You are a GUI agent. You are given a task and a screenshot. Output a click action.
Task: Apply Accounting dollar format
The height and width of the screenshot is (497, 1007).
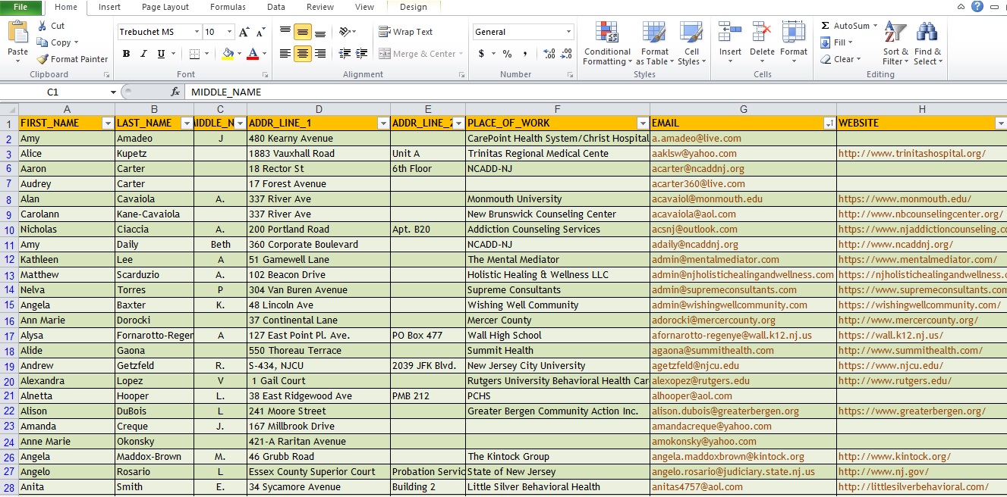tap(481, 54)
